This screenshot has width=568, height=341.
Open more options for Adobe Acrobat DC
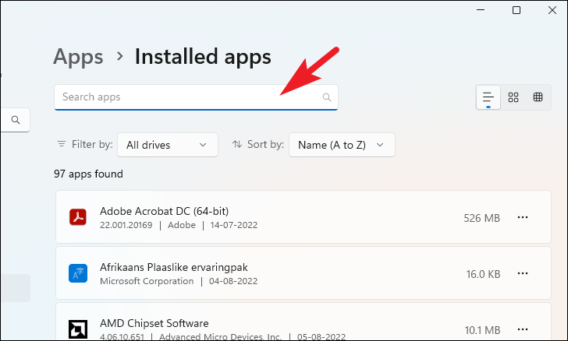tap(523, 217)
